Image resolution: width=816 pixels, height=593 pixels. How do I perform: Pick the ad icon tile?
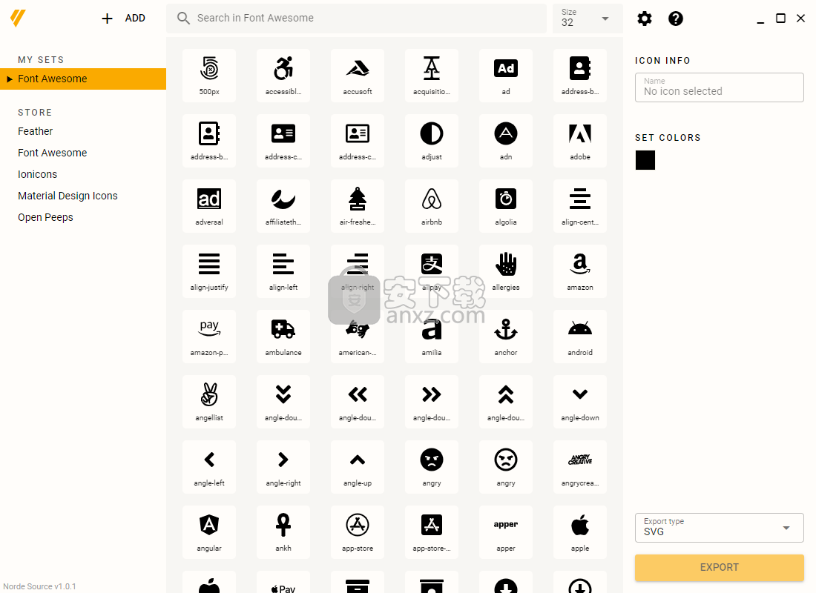point(506,76)
